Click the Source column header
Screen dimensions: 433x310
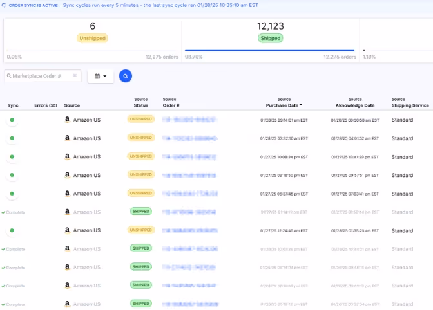[72, 105]
